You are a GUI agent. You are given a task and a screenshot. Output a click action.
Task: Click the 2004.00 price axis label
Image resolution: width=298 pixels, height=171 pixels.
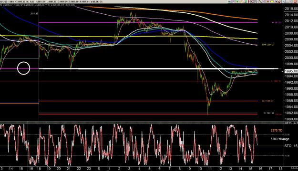pos(291,45)
